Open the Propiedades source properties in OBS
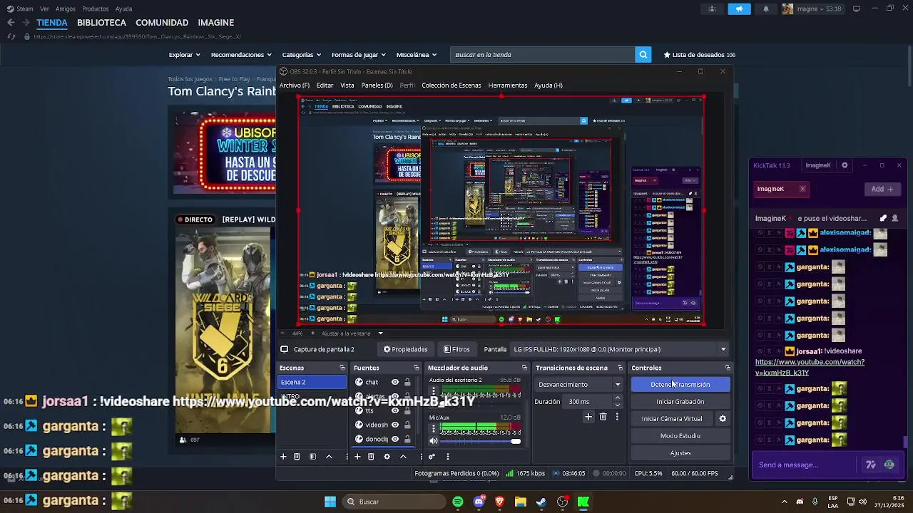Screen dimensions: 913x513 tap(405, 349)
